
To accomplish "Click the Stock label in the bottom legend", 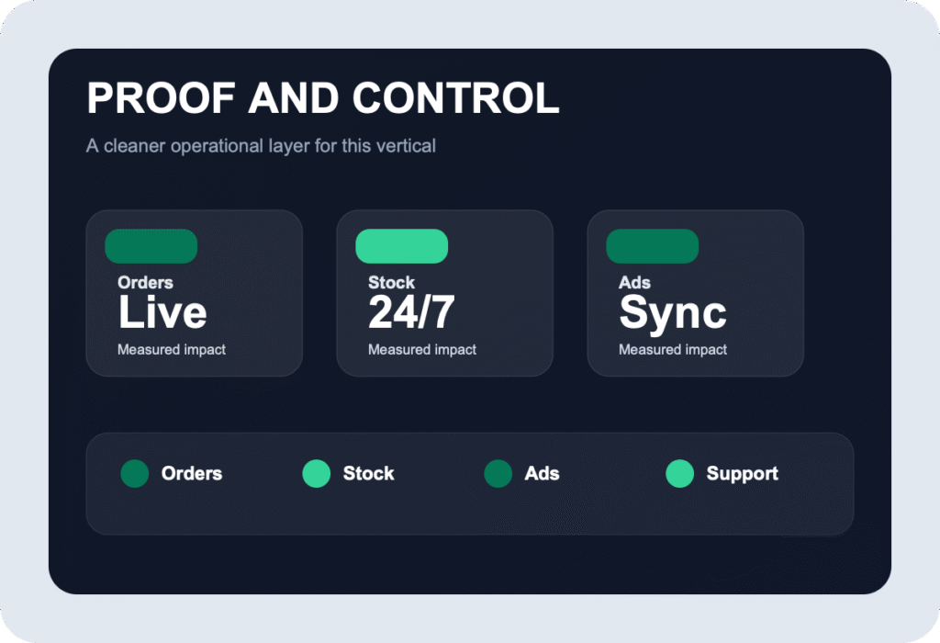I will 368,474.
